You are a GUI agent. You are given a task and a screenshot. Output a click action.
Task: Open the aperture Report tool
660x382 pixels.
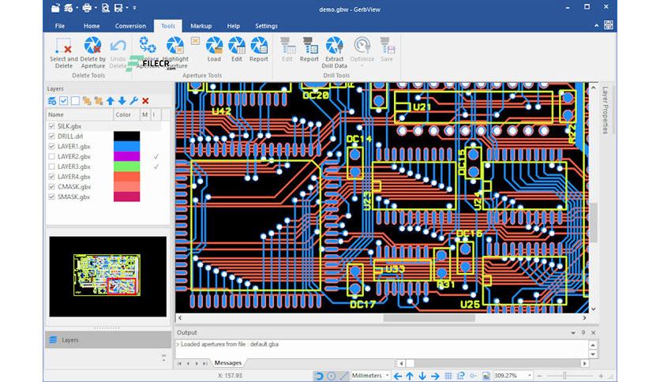coord(259,50)
